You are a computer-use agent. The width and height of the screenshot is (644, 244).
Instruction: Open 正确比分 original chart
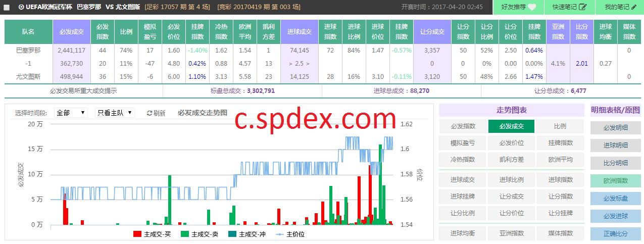615,234
